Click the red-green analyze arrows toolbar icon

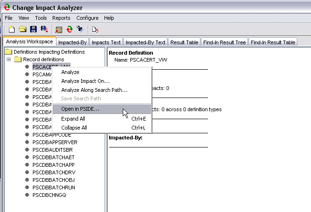pyautogui.click(x=70, y=29)
